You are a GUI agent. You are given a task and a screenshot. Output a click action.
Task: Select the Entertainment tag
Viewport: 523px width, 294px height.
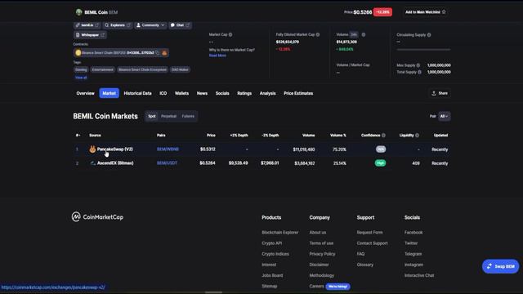coord(103,69)
